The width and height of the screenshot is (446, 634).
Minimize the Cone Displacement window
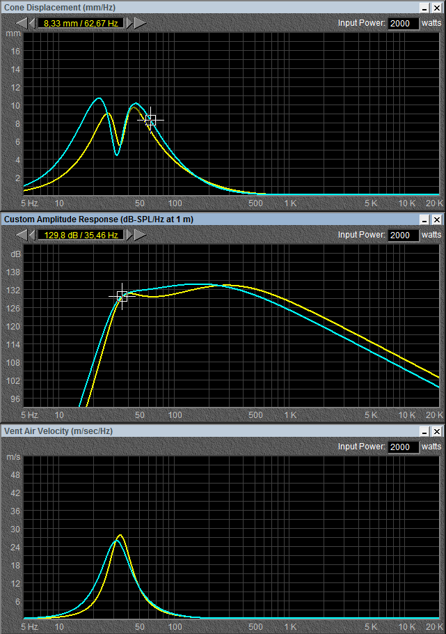pos(424,8)
